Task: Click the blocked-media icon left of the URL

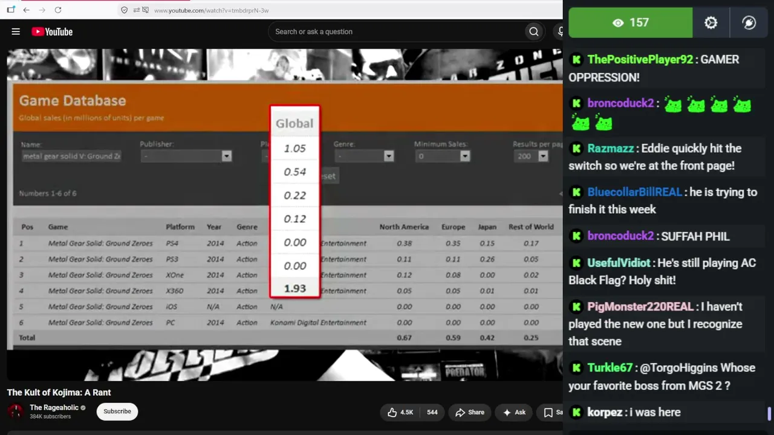Action: click(146, 10)
